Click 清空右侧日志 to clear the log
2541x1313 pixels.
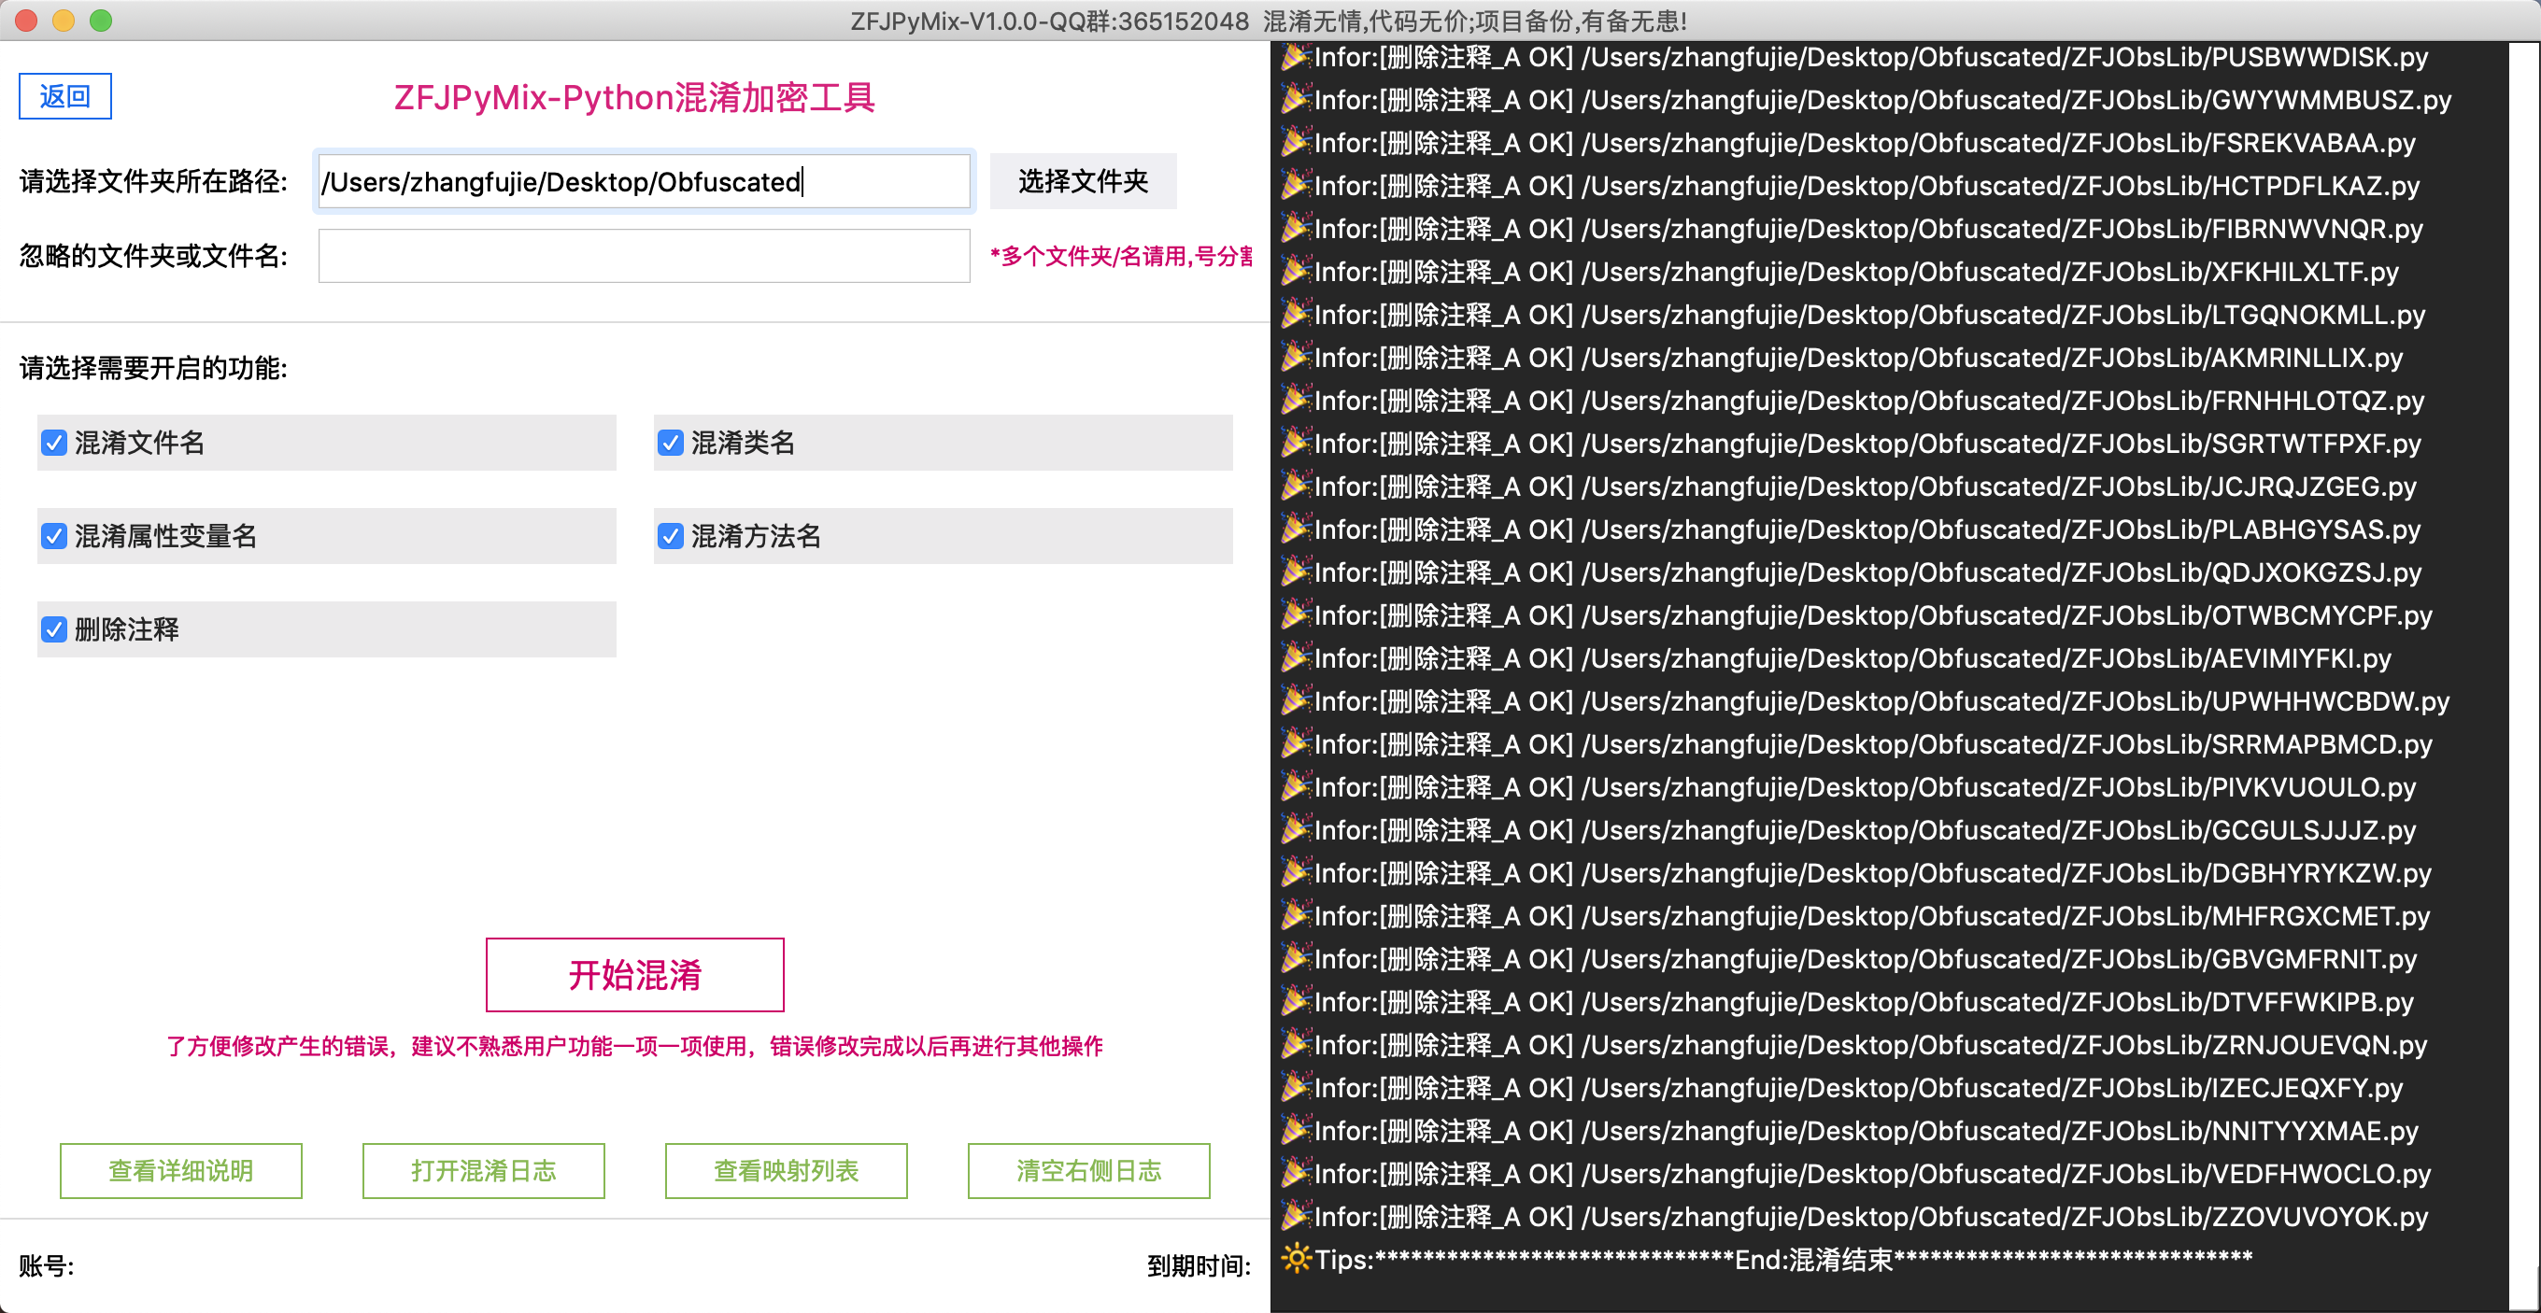1088,1171
